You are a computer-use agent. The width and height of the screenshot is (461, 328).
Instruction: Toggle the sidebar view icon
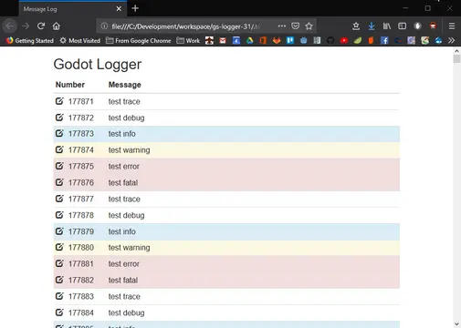[x=402, y=26]
